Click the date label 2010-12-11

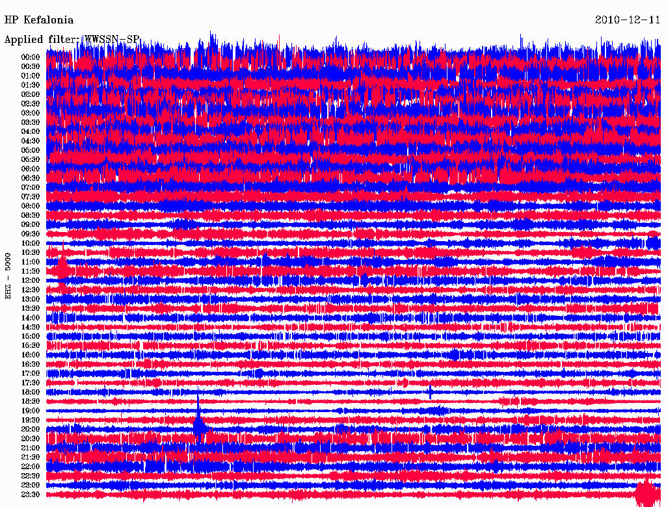[628, 20]
